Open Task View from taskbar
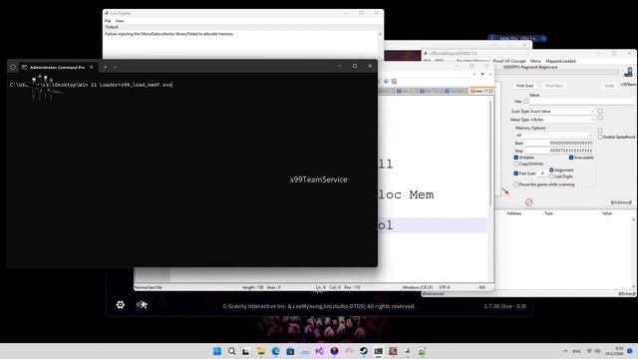This screenshot has height=359, width=638. click(246, 351)
